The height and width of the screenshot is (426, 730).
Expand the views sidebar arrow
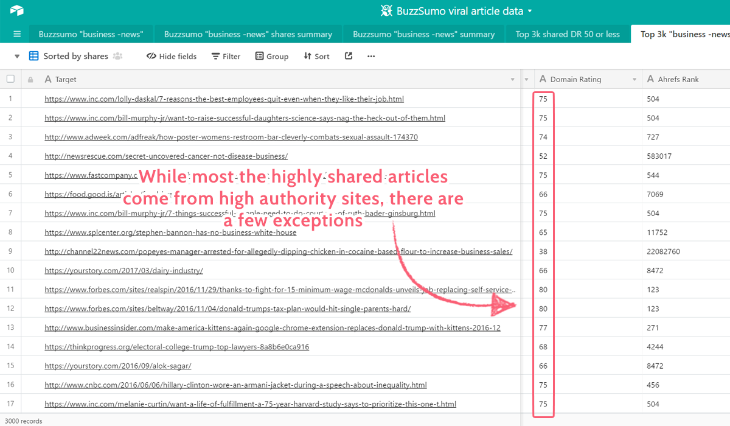pos(17,56)
